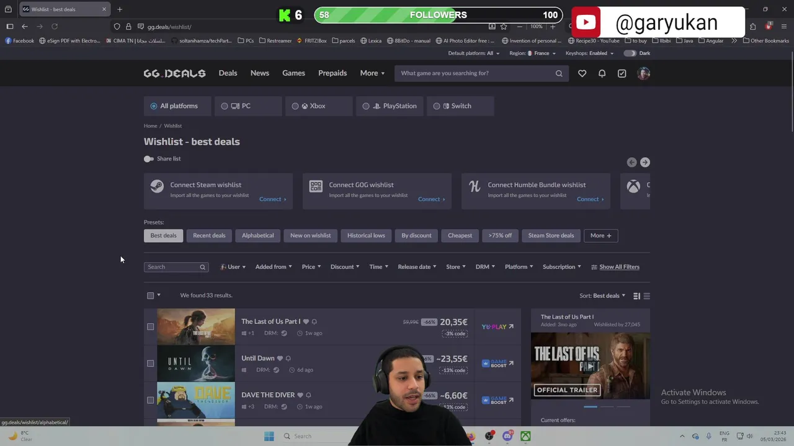Viewport: 794px width, 446px height.
Task: Click the Home breadcrumb link
Action: 151,126
